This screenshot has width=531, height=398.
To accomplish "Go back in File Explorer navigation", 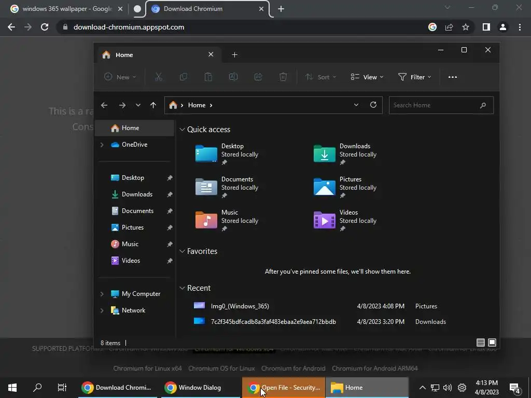I will click(x=104, y=105).
